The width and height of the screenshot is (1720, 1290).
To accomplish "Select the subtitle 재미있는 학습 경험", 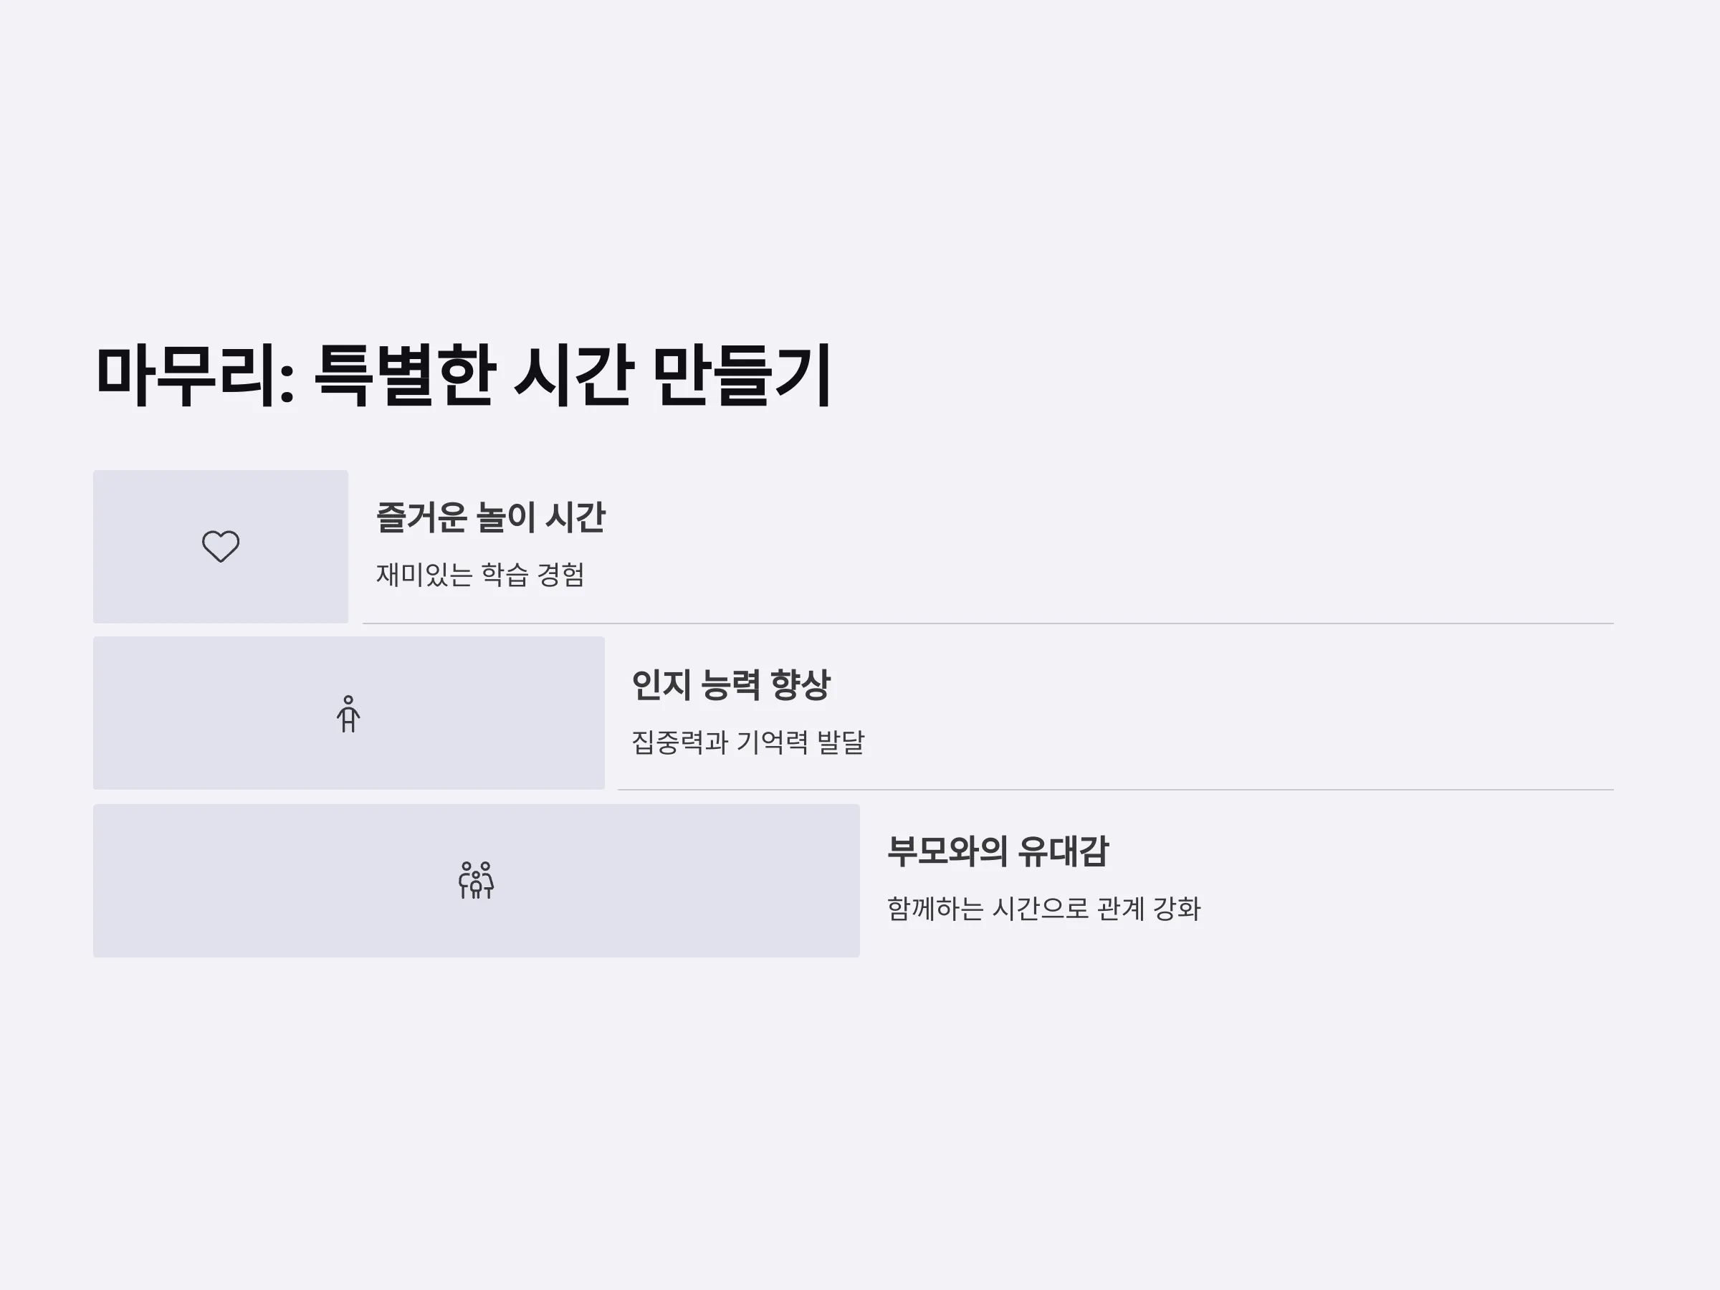I will 479,575.
